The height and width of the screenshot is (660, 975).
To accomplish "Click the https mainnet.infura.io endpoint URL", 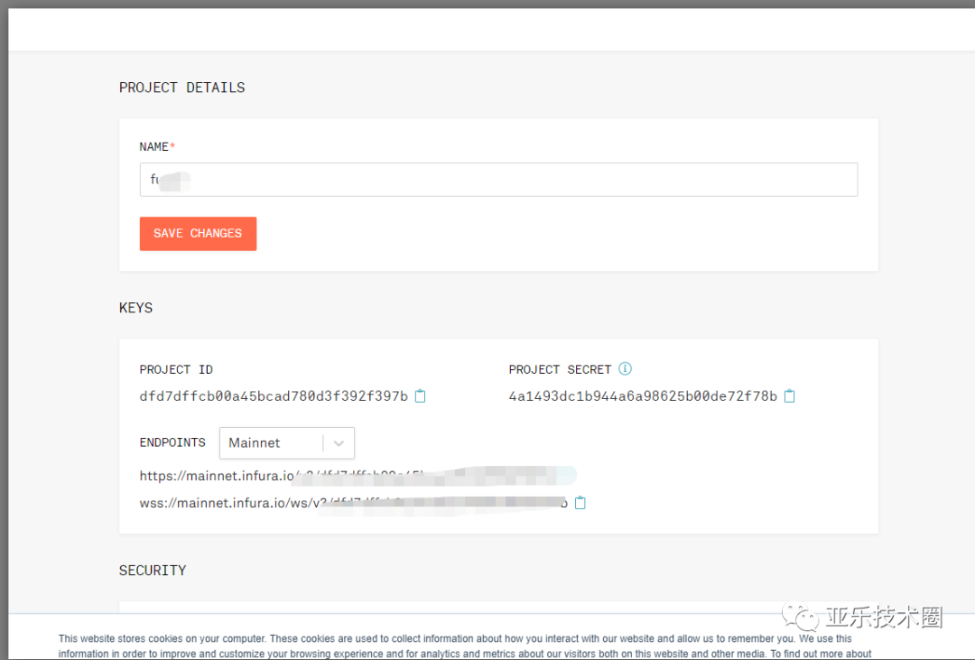I will click(357, 476).
